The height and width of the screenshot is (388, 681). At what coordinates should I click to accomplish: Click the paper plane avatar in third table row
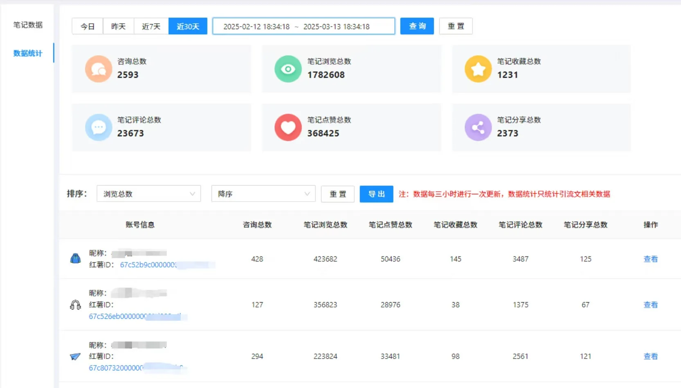tap(75, 356)
